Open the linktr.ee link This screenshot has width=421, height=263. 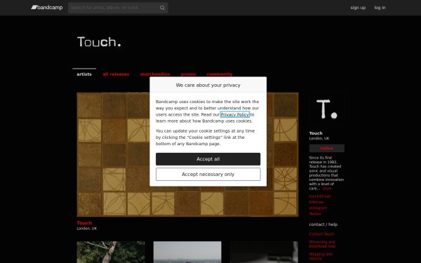tap(316, 202)
